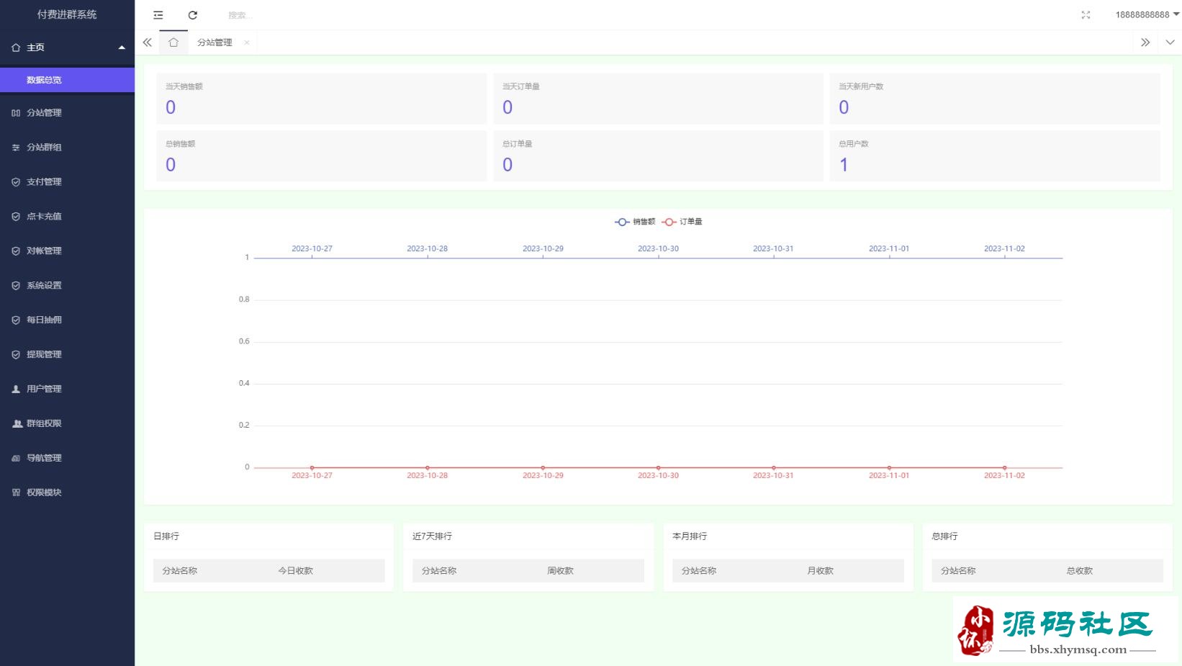This screenshot has width=1182, height=666.
Task: Open 分站群组 in the sidebar
Action: 68,148
